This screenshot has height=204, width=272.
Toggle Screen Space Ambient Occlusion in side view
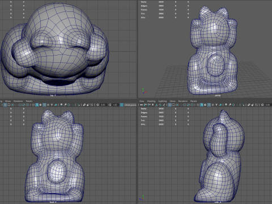[226, 105]
